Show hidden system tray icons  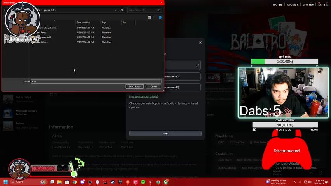click(x=295, y=182)
